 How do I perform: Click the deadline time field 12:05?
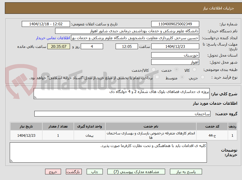pos(127,46)
